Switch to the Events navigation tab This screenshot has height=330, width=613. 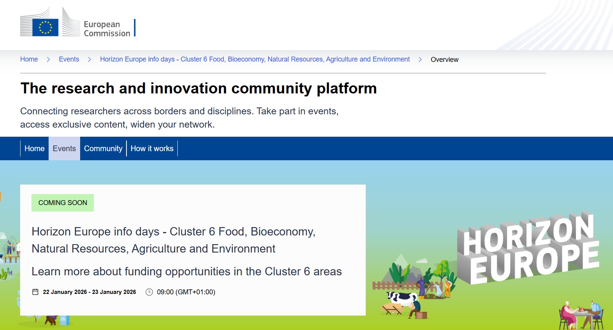pos(64,148)
